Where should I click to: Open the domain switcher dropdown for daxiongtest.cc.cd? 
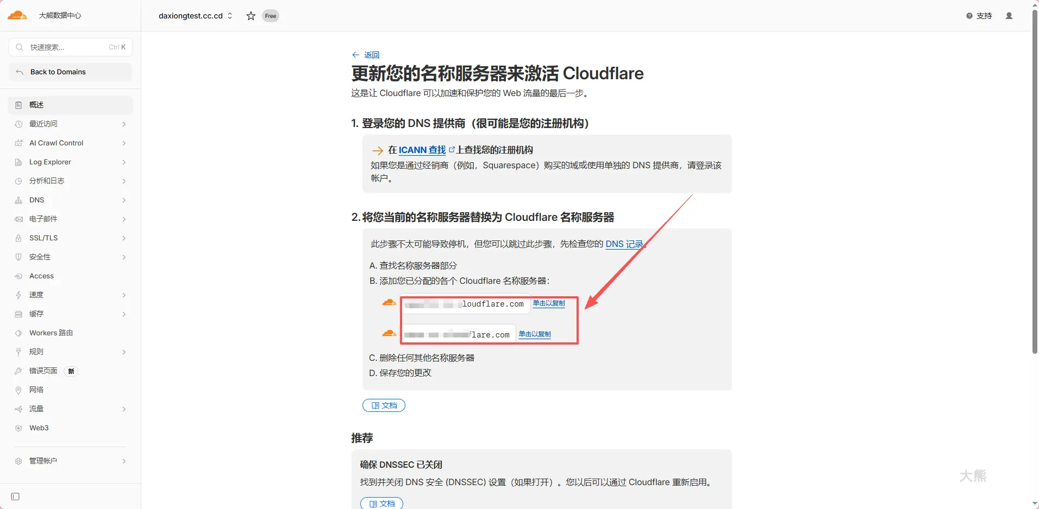coord(229,16)
